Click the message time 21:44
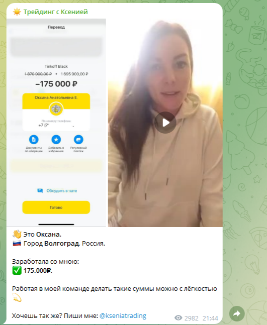267x325 pixels. coord(210,318)
